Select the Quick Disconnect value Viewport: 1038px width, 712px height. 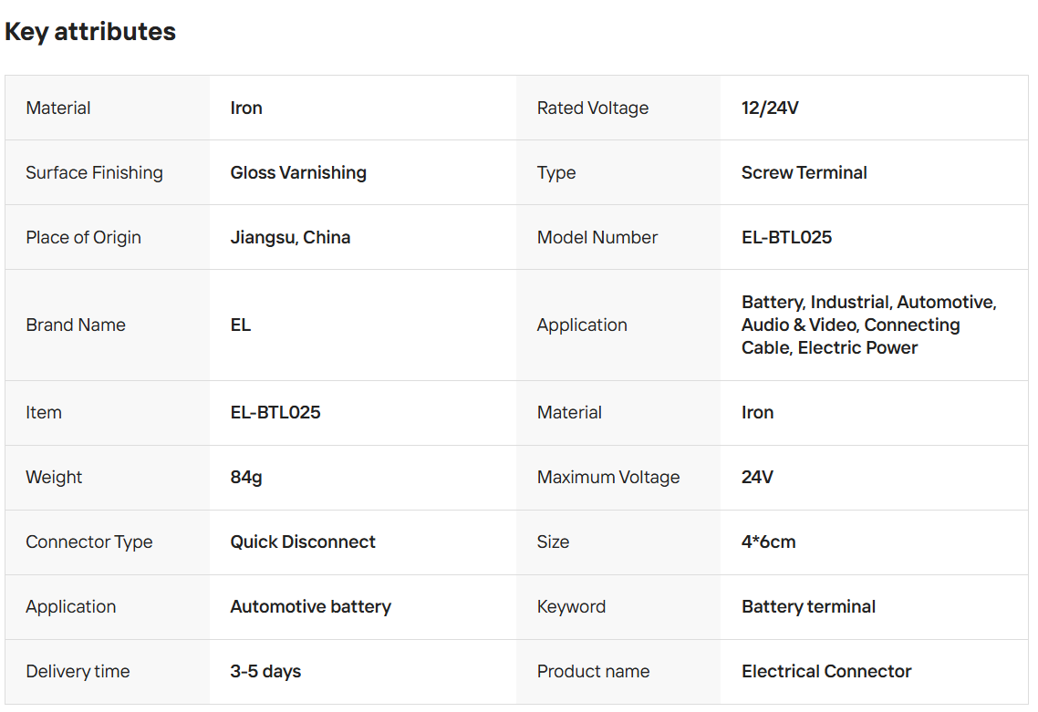tap(303, 542)
